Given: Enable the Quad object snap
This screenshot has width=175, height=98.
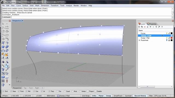Looking at the screenshot, I should click(65, 91).
